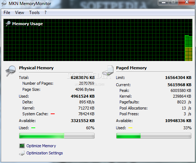The height and width of the screenshot is (163, 196).
Task: Close the MKN MemoryMonitor window
Action: click(187, 2)
